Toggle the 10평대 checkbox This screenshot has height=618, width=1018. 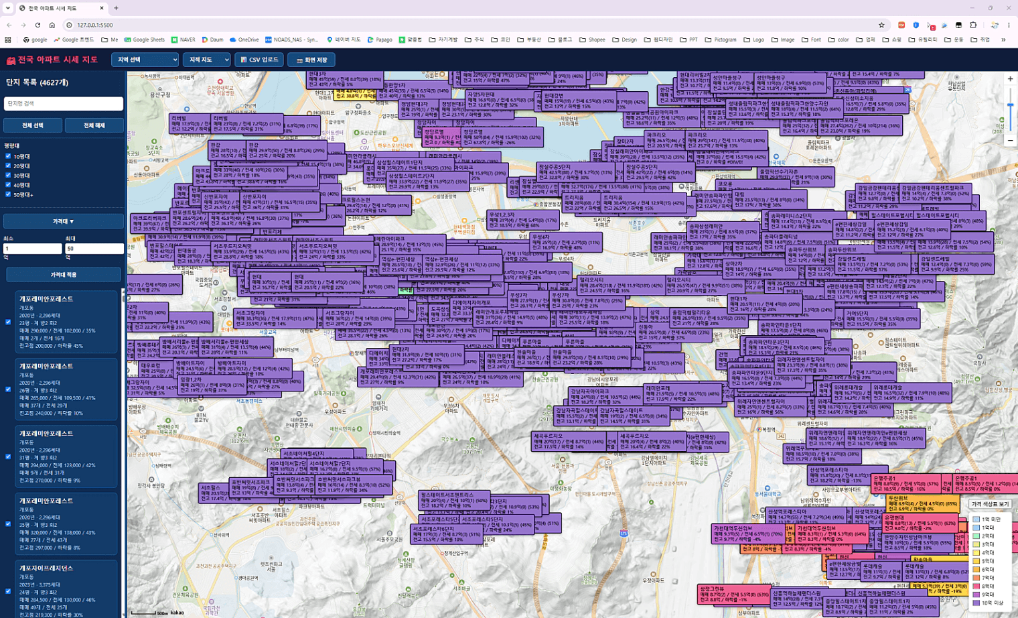pyautogui.click(x=8, y=156)
